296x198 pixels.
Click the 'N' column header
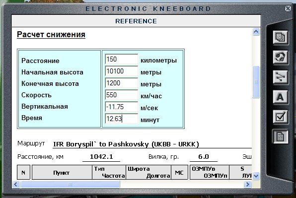tap(23, 172)
